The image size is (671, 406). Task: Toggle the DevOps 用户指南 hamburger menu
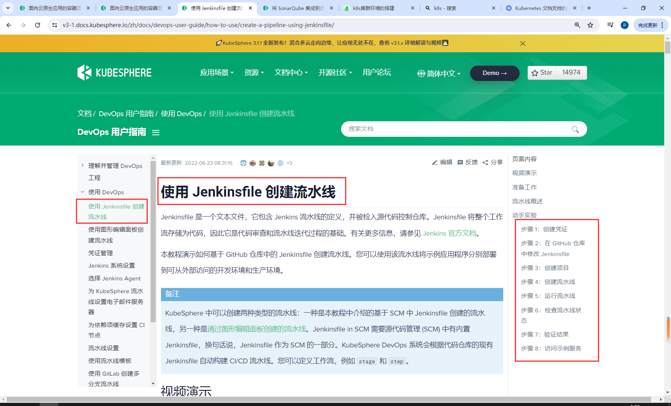coord(156,132)
